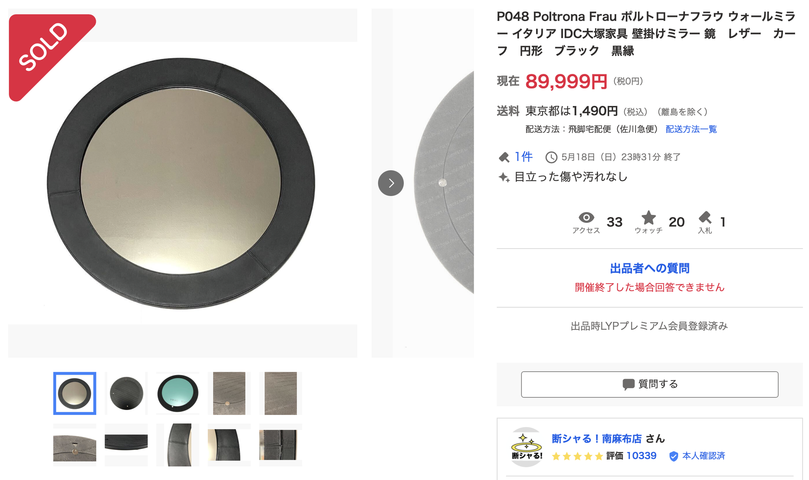Click the 質問する button
This screenshot has width=809, height=480.
(649, 384)
